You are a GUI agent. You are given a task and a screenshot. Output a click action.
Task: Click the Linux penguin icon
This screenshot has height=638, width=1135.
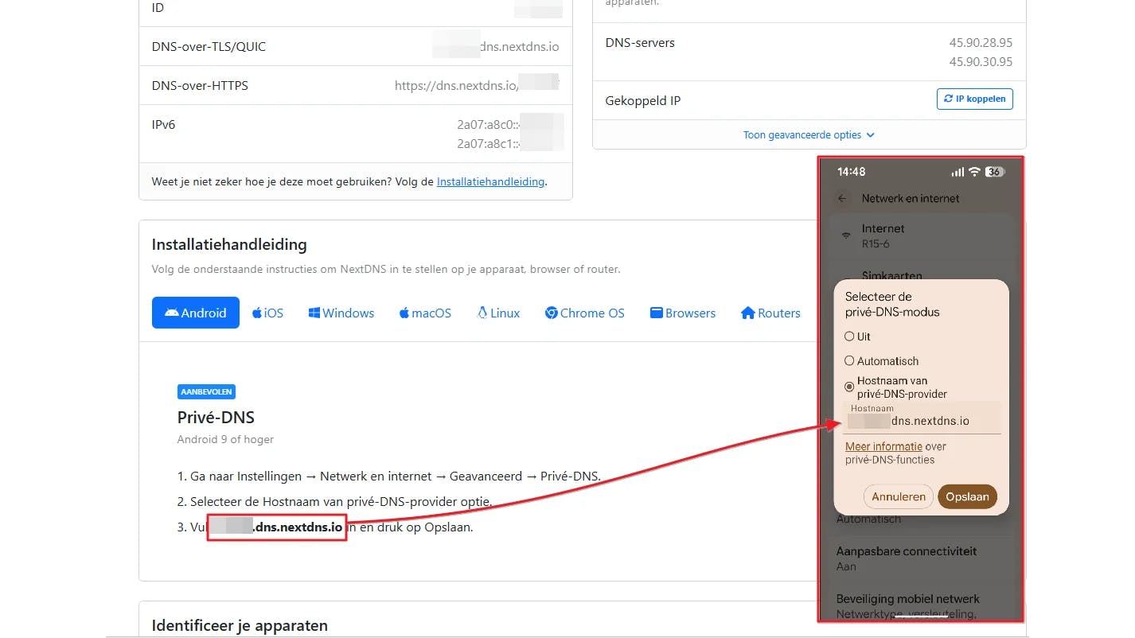482,313
